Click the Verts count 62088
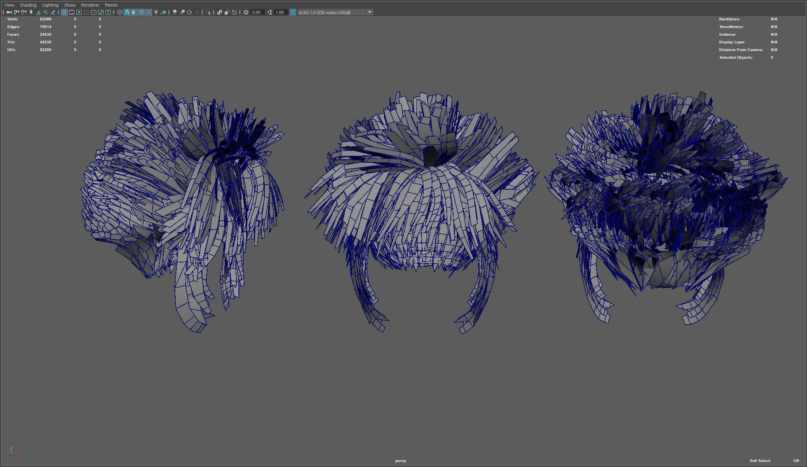The width and height of the screenshot is (807, 467). coord(45,19)
